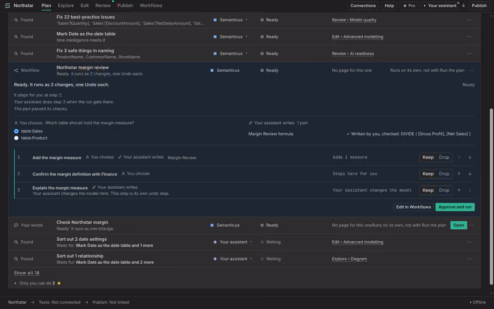This screenshot has width=494, height=309.
Task: Open more options for Check Northstar margin row
Action: [471, 225]
